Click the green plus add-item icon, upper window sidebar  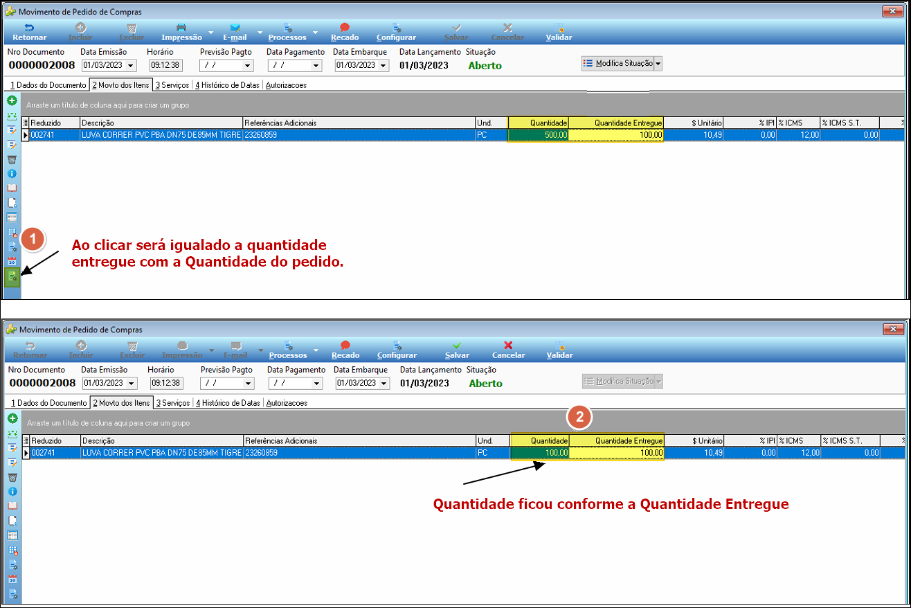point(12,100)
